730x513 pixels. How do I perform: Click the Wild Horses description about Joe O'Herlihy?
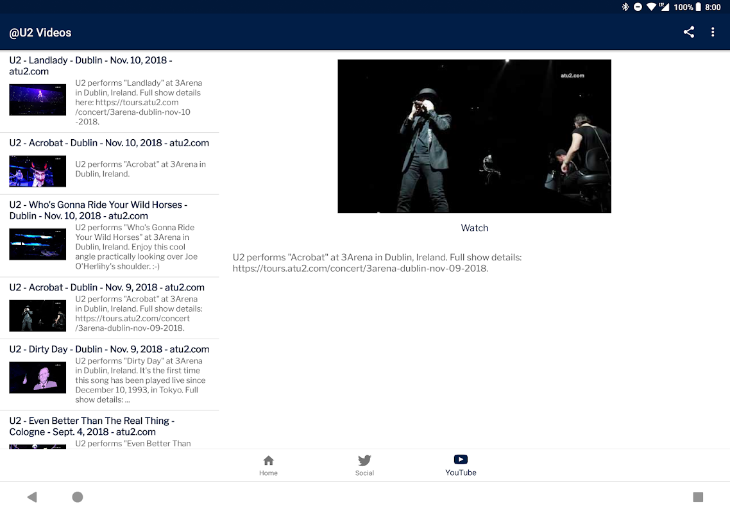136,247
